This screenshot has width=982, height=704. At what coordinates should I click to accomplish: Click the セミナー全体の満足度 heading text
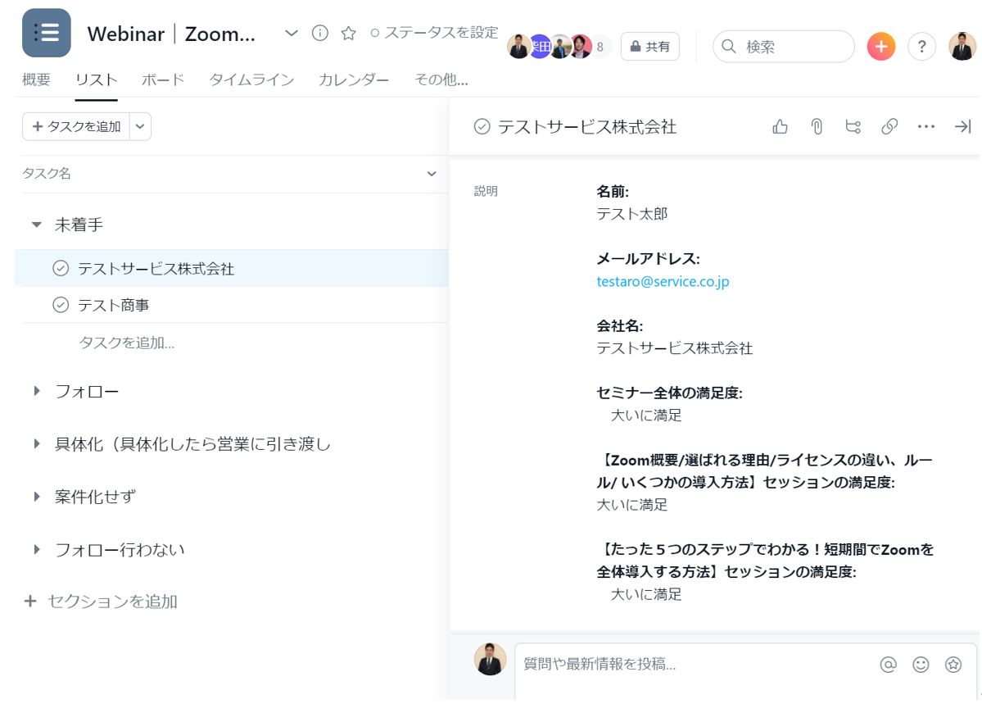[669, 393]
